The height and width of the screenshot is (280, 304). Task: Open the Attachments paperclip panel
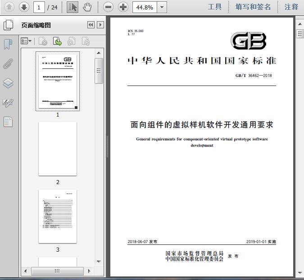[x=8, y=64]
